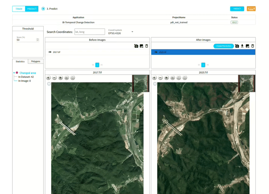Download After-Images using the download icon
This screenshot has width=269, height=194.
[x=242, y=46]
